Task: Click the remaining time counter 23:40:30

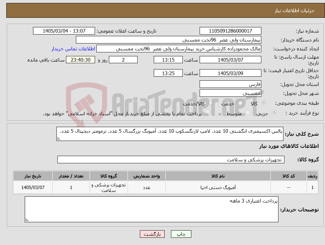Action: click(81, 60)
